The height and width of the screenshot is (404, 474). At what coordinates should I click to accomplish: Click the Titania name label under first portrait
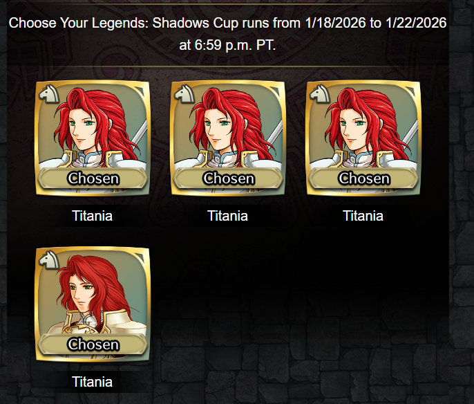coord(92,216)
